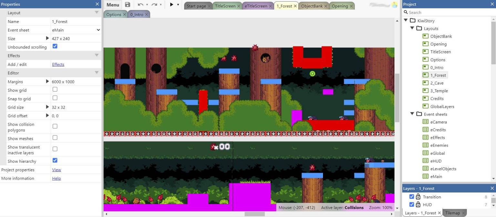Viewport: 496px width, 217px height.
Task: Click the Effects add/edit link
Action: tap(58, 64)
